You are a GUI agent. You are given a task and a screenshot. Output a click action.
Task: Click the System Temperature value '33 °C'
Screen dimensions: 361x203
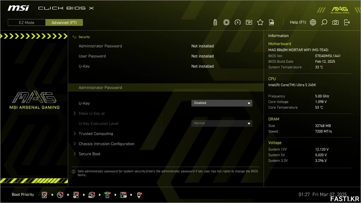(x=319, y=67)
